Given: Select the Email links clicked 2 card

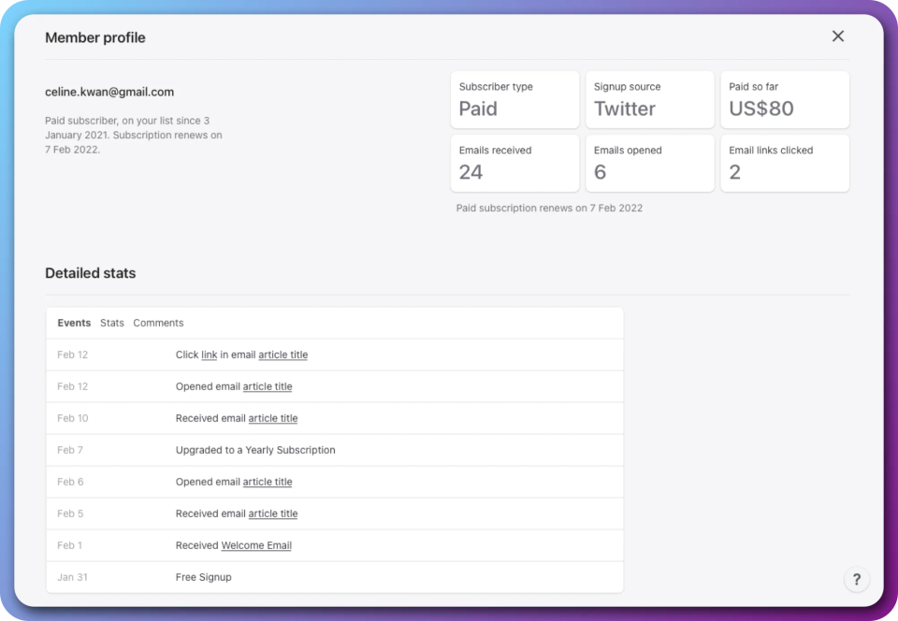Looking at the screenshot, I should click(x=785, y=164).
